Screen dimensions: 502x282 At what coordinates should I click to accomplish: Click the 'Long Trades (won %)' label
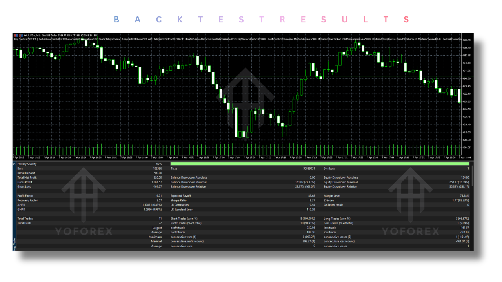pos(337,219)
